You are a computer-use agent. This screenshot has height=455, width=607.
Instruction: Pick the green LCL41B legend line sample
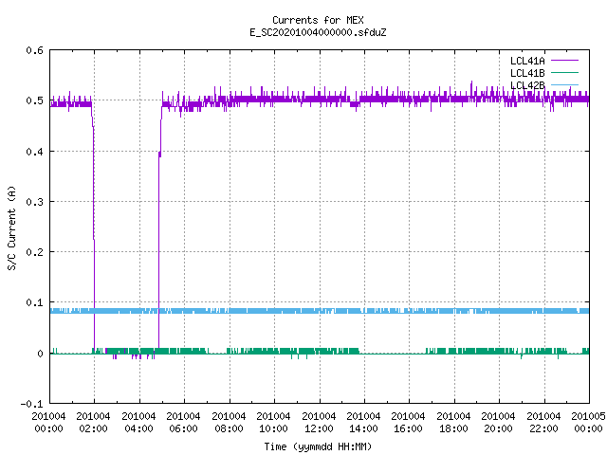tap(565, 73)
